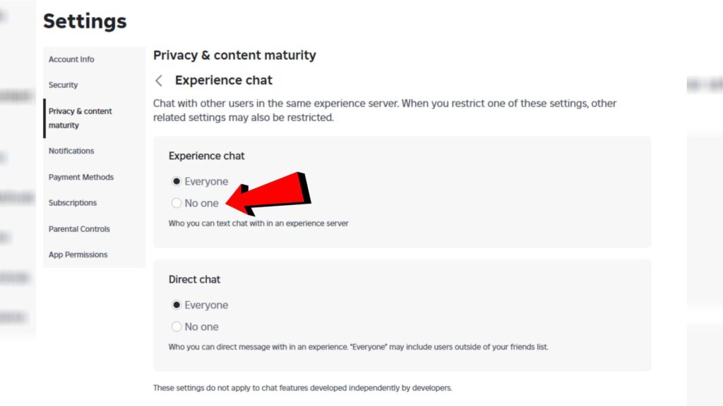View App Permissions settings
The image size is (723, 406).
[78, 254]
